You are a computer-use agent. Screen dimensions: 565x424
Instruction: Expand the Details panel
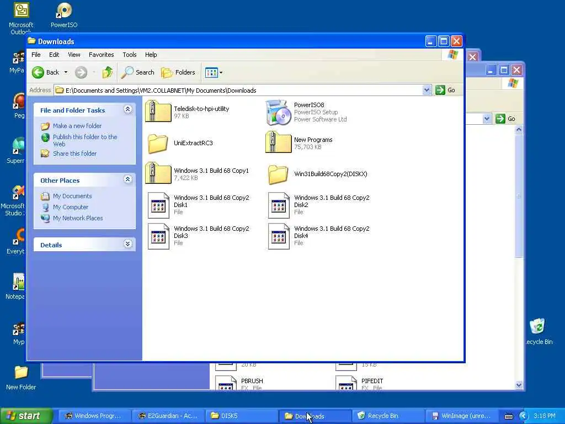tap(127, 243)
